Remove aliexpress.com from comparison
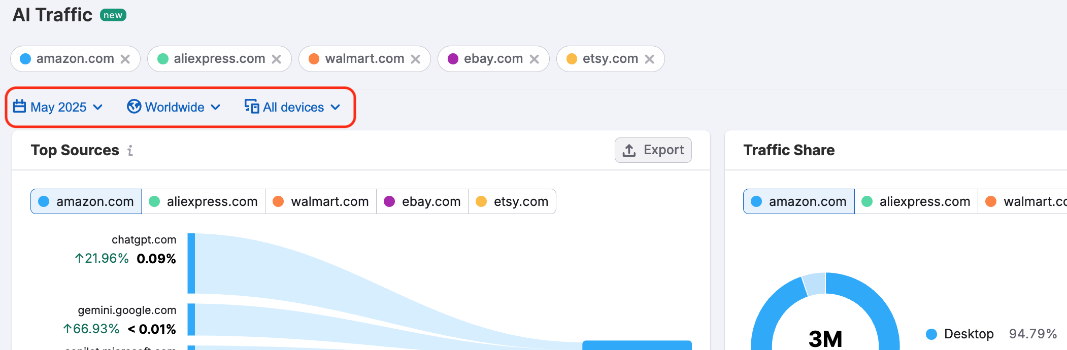This screenshot has width=1067, height=350. (x=276, y=59)
